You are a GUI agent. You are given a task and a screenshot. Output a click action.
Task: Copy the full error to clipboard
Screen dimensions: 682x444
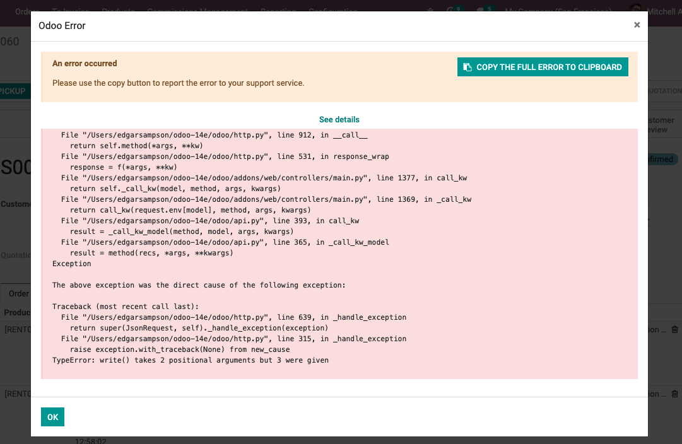pos(543,67)
